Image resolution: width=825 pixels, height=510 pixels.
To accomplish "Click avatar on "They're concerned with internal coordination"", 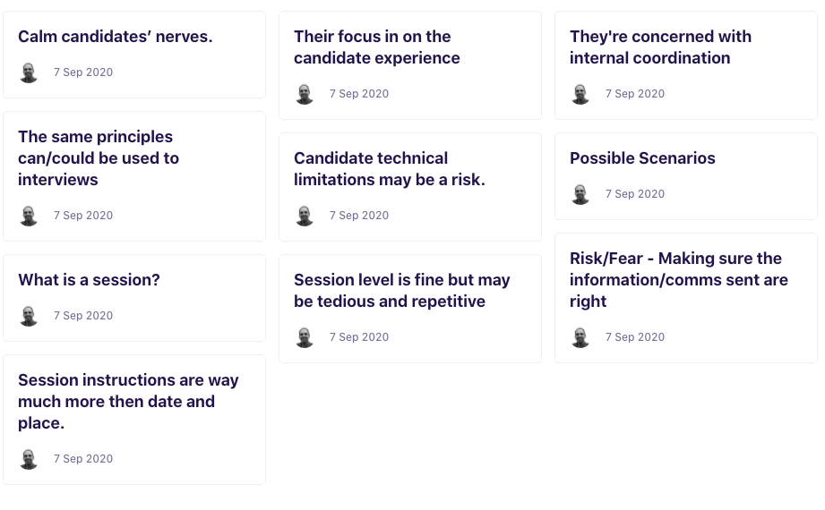I will click(x=580, y=94).
